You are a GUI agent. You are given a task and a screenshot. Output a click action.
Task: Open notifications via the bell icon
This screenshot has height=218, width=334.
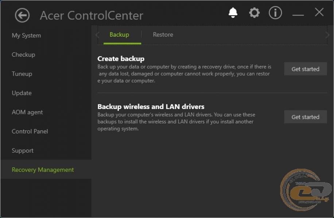pos(233,13)
